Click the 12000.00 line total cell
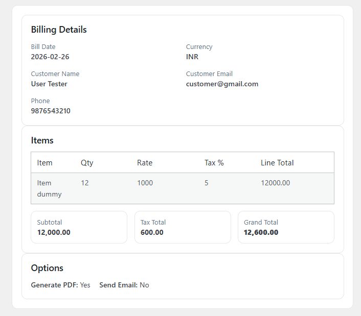361x316 pixels. [275, 183]
